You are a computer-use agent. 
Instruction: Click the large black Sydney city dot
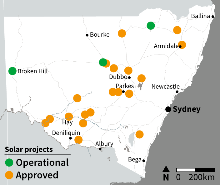point(168,109)
